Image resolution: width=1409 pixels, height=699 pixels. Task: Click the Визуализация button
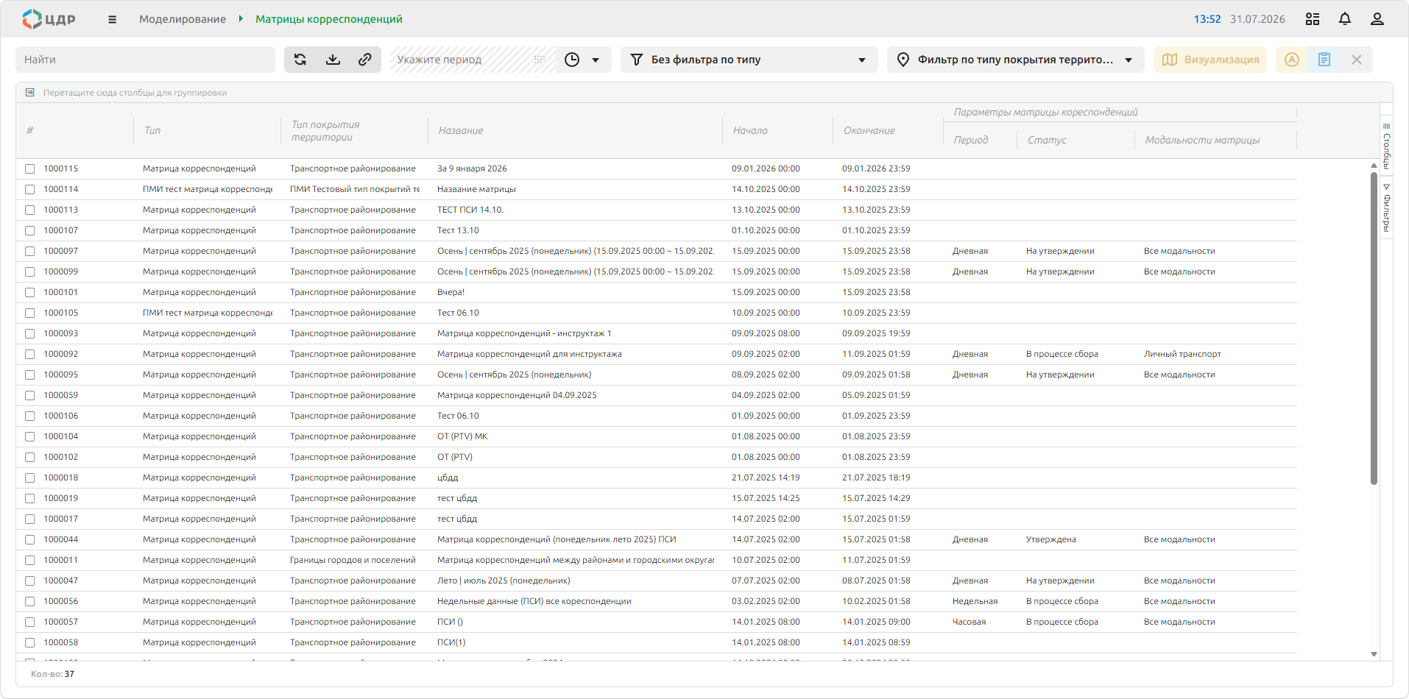click(1210, 60)
